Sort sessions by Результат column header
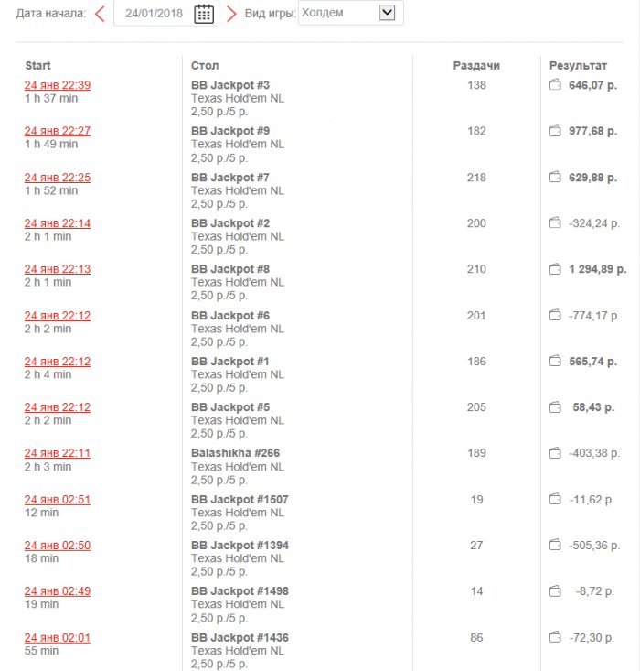This screenshot has height=671, width=640. [578, 66]
